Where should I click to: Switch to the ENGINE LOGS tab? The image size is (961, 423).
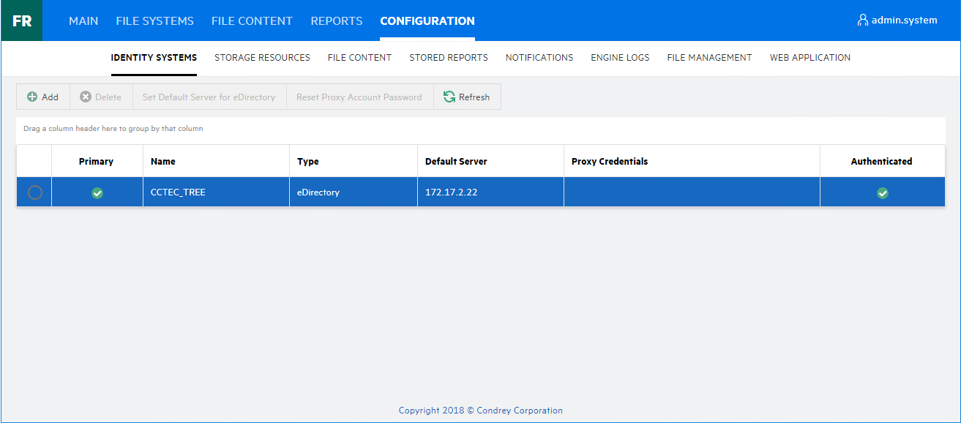620,57
